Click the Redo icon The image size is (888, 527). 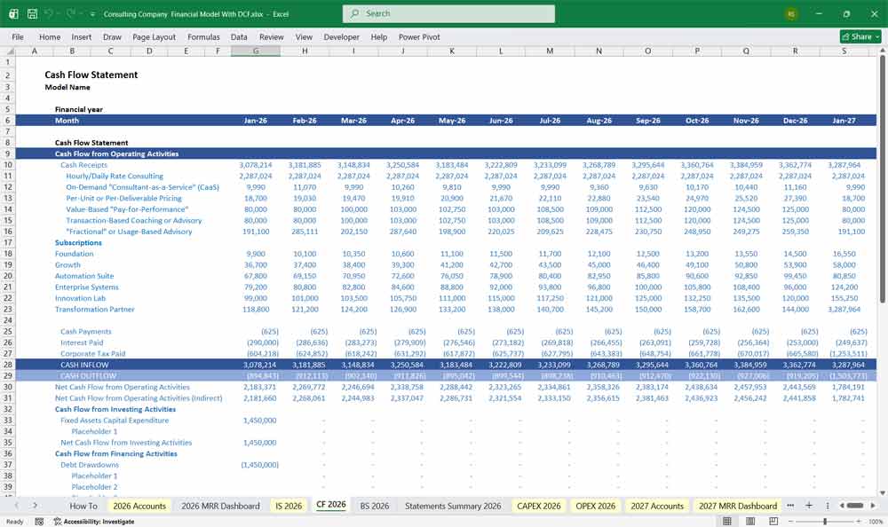(71, 13)
